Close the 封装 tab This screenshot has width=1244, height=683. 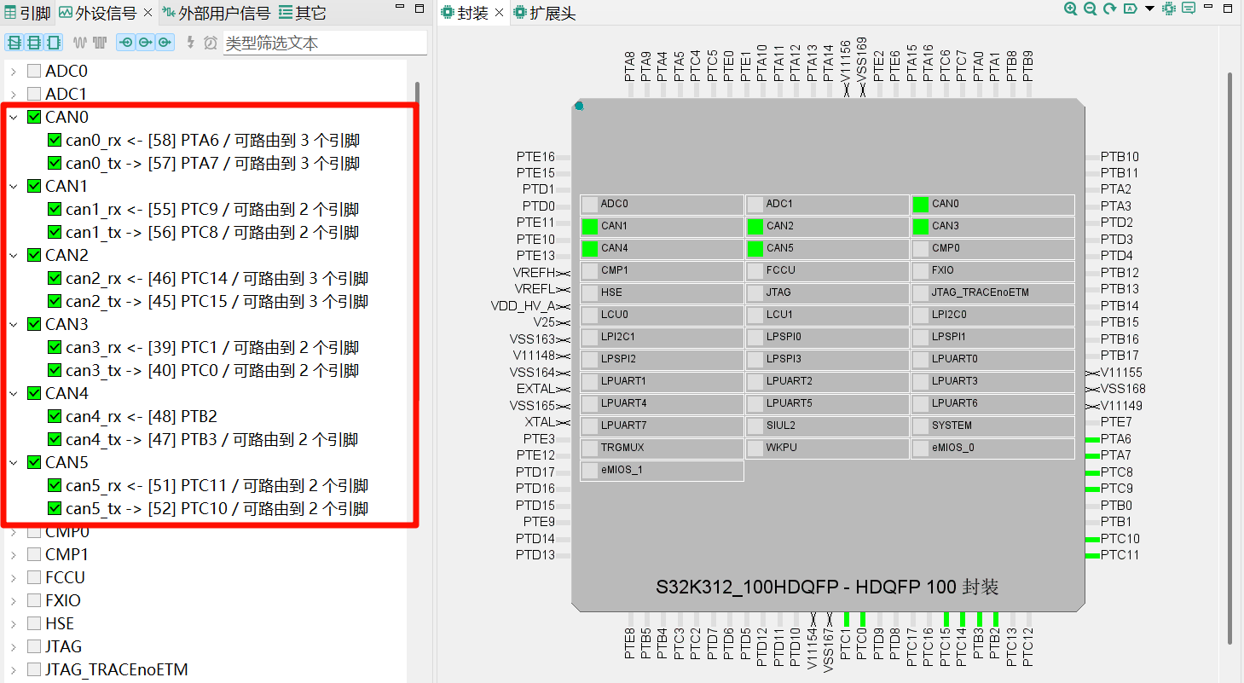point(500,13)
